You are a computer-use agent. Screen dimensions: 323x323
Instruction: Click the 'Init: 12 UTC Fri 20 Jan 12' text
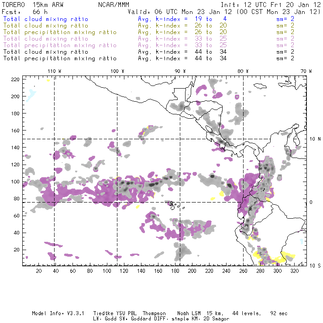point(271,5)
